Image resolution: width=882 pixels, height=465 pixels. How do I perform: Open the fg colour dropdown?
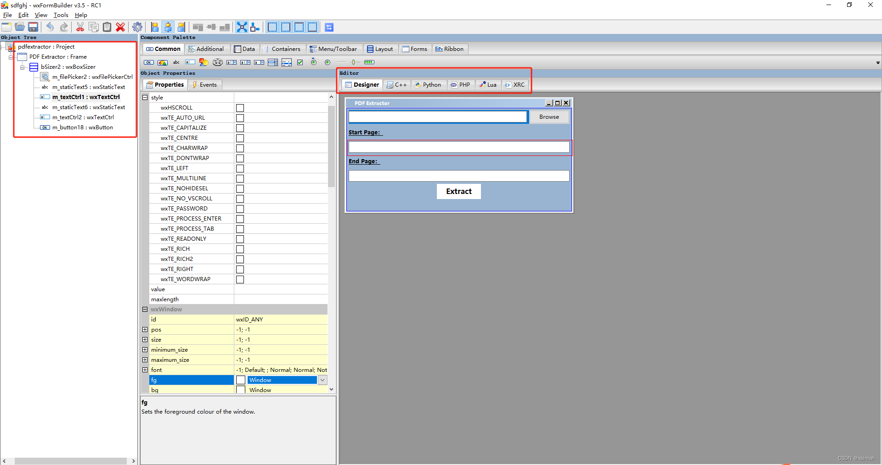322,380
